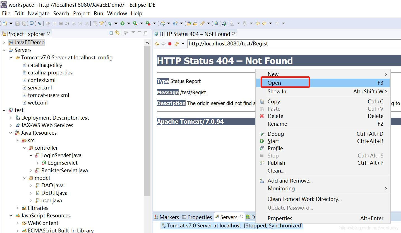Click the Debug bug icon in the toolbar
Screen dimensions: 401x233
[110, 23]
